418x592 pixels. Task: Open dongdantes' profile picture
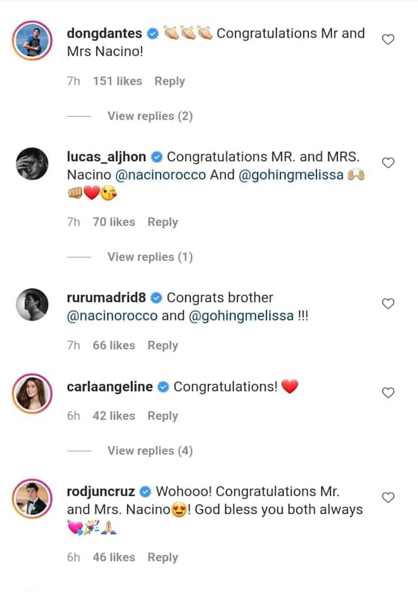pyautogui.click(x=32, y=40)
